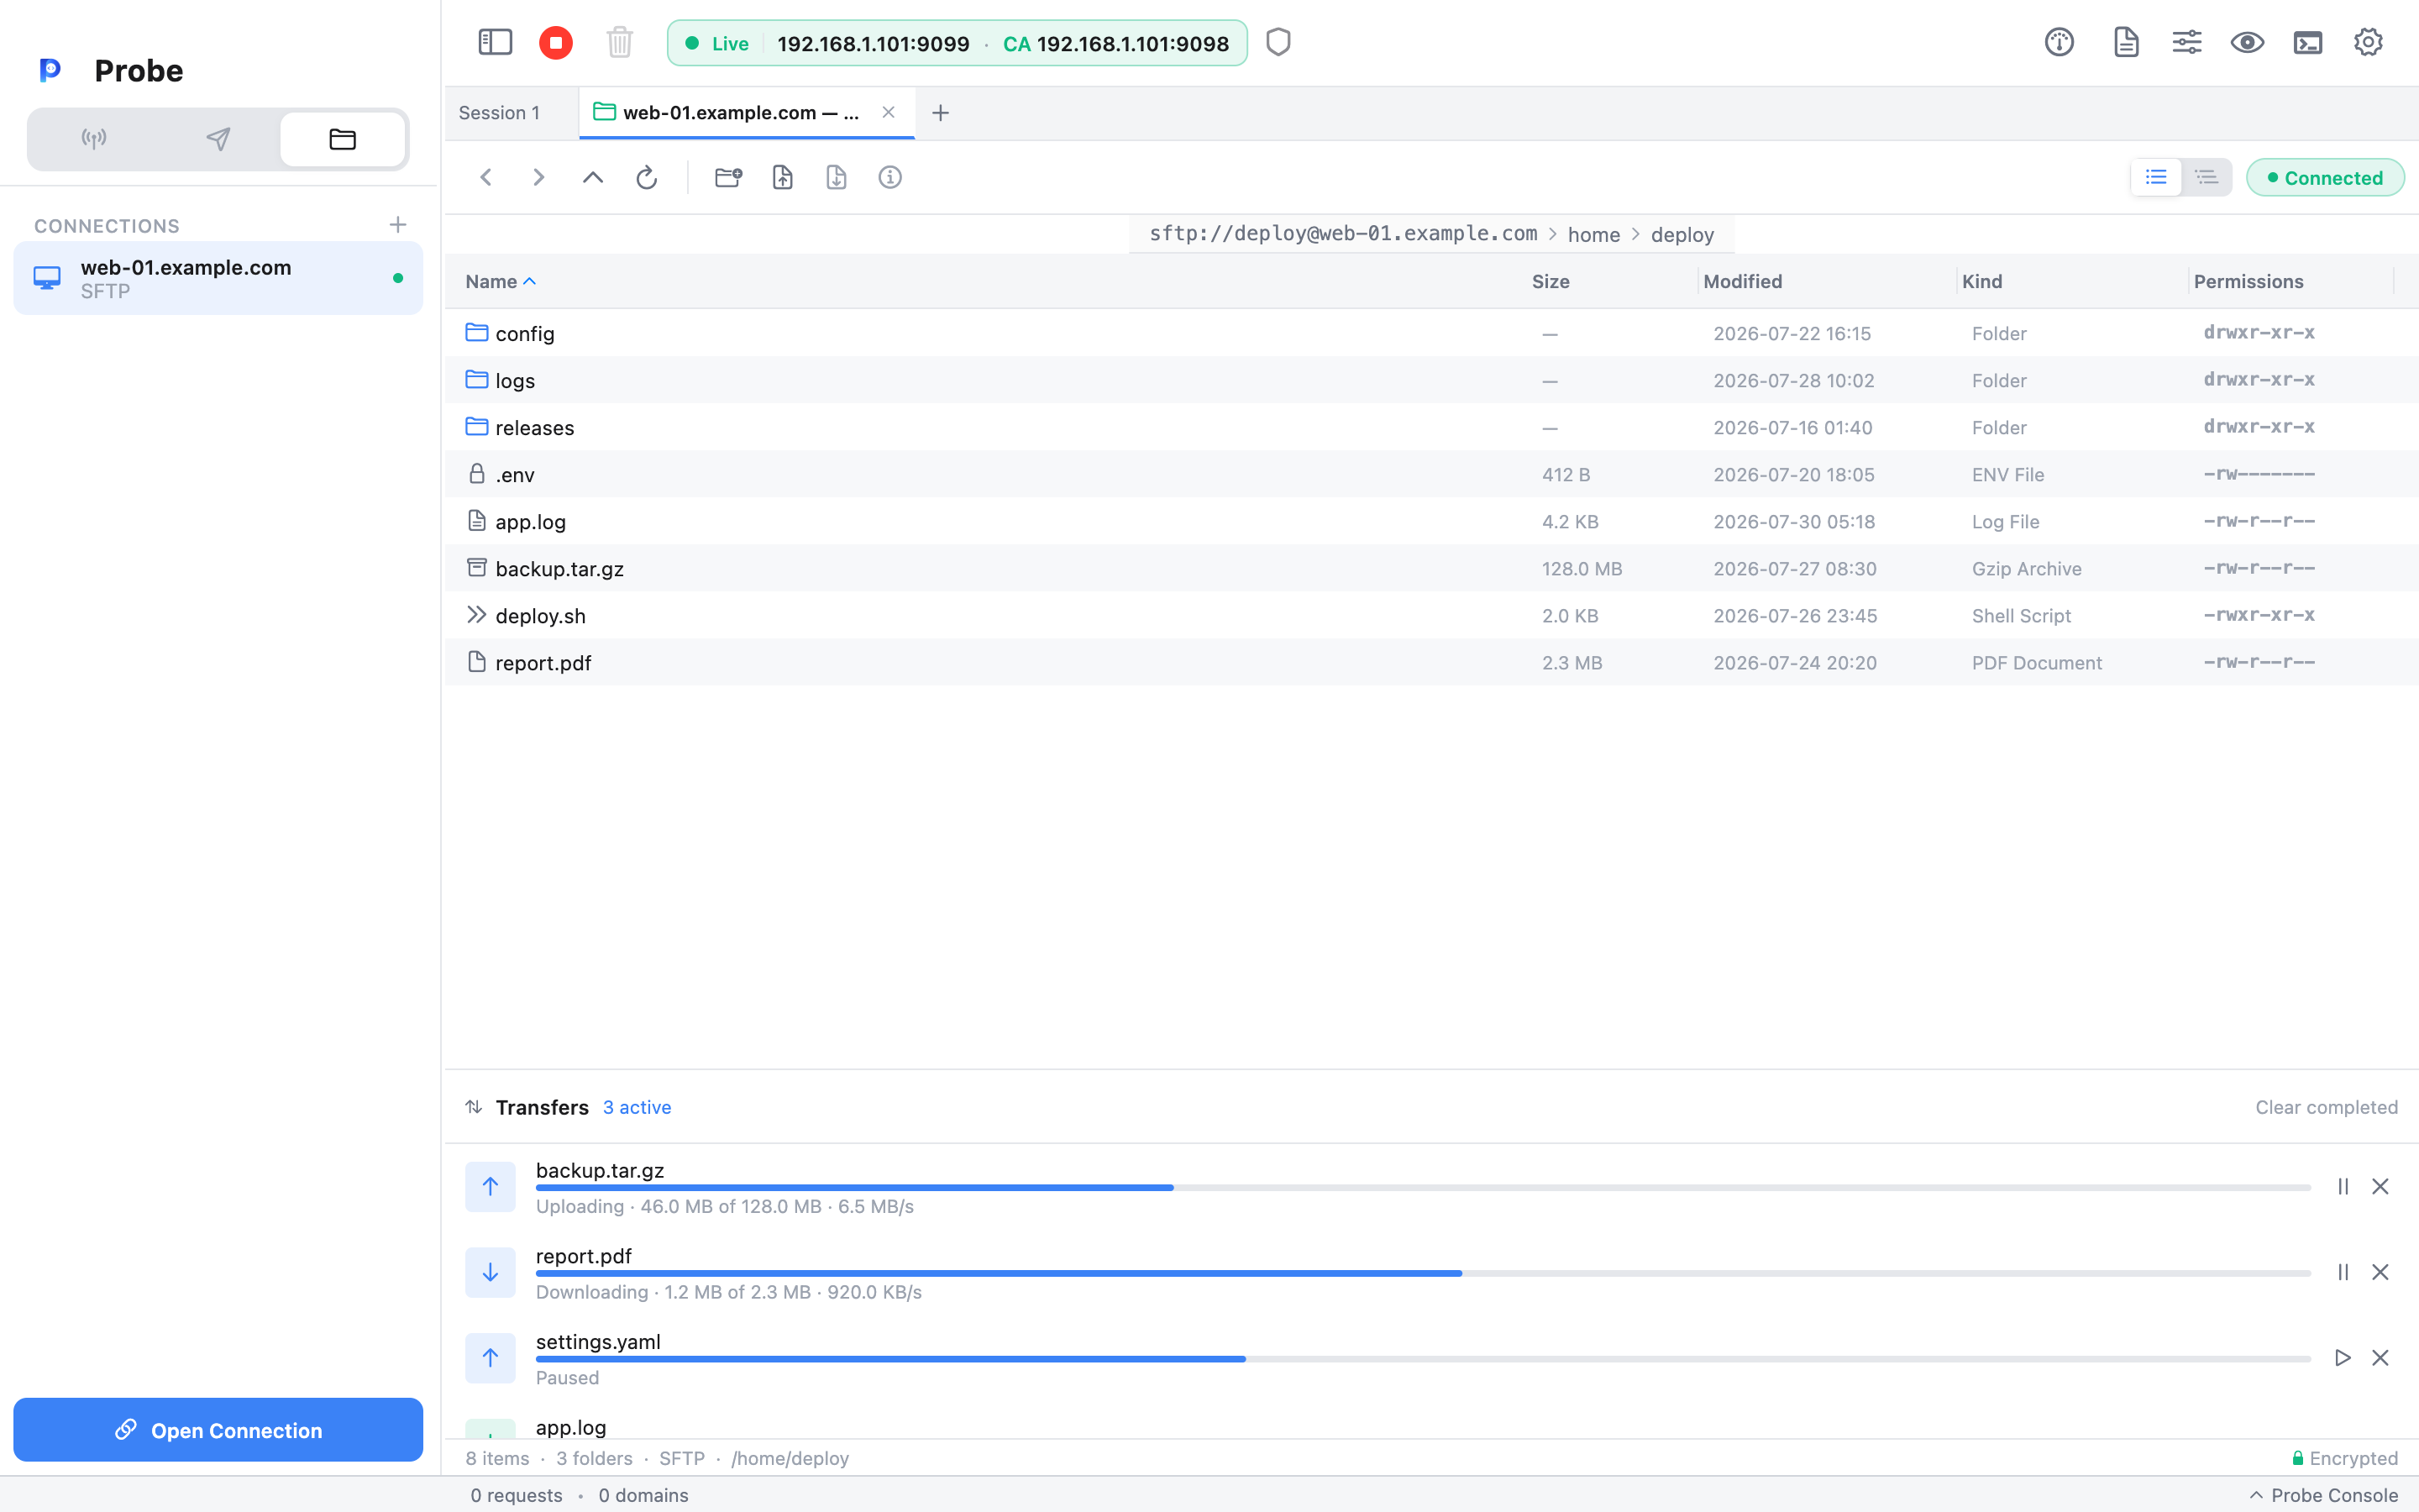2419x1512 pixels.
Task: Download selected file icon
Action: click(837, 177)
